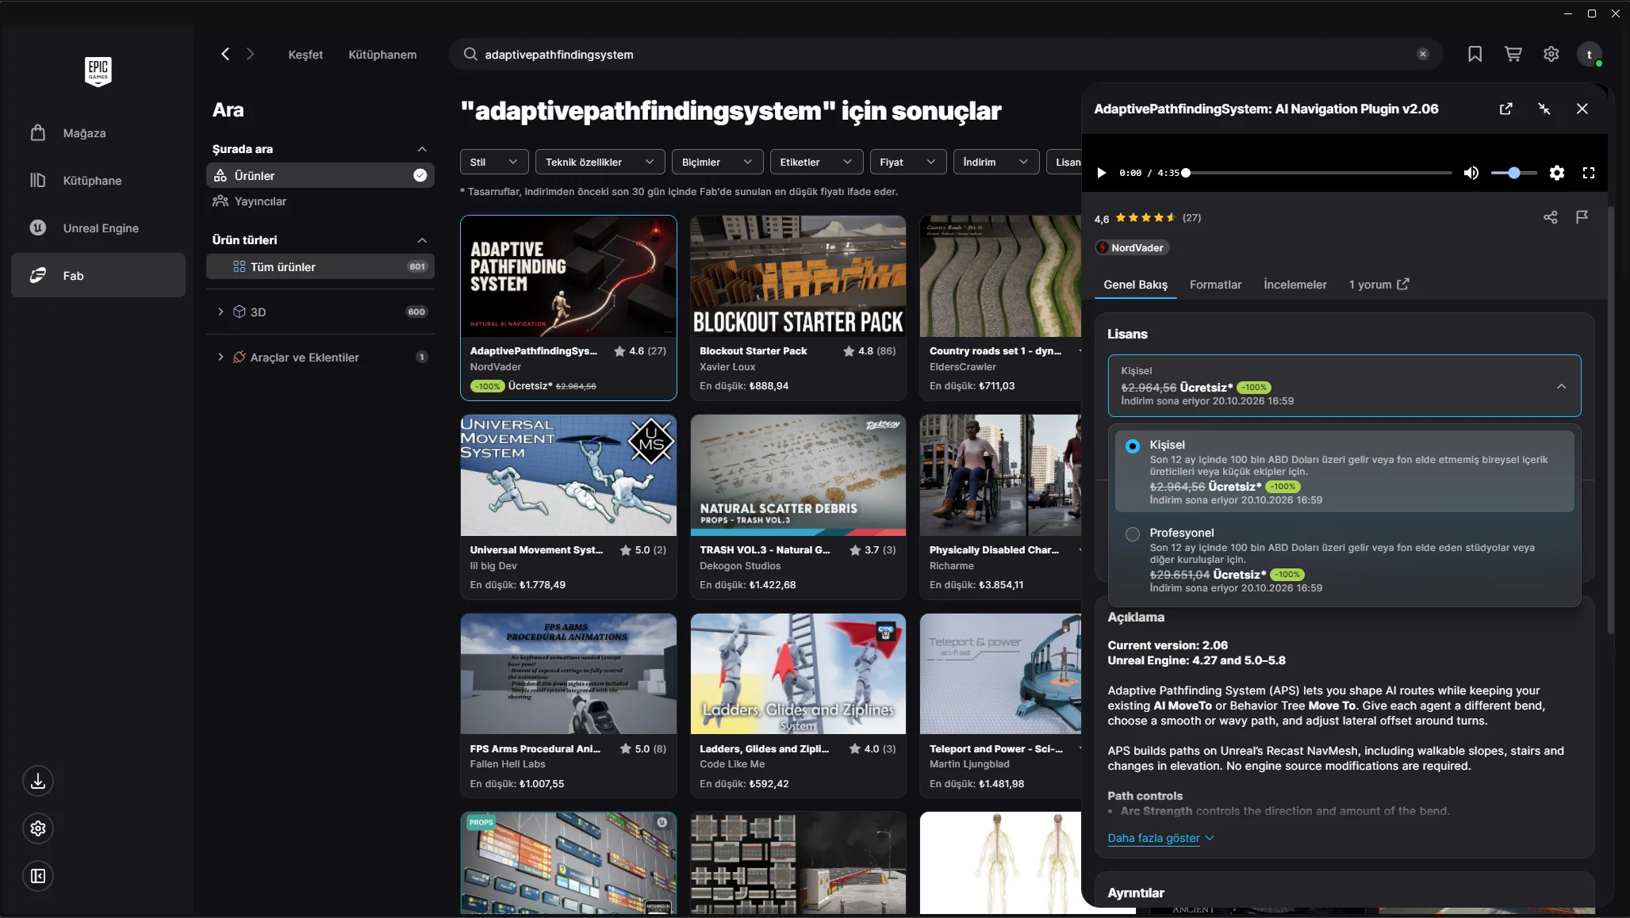The height and width of the screenshot is (918, 1630).
Task: Open the 1 yorum external link
Action: tap(1379, 285)
